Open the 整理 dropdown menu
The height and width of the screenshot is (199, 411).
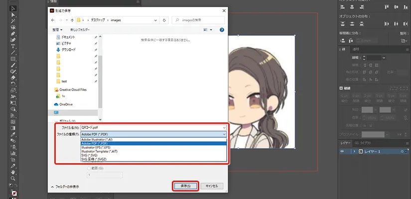57,30
